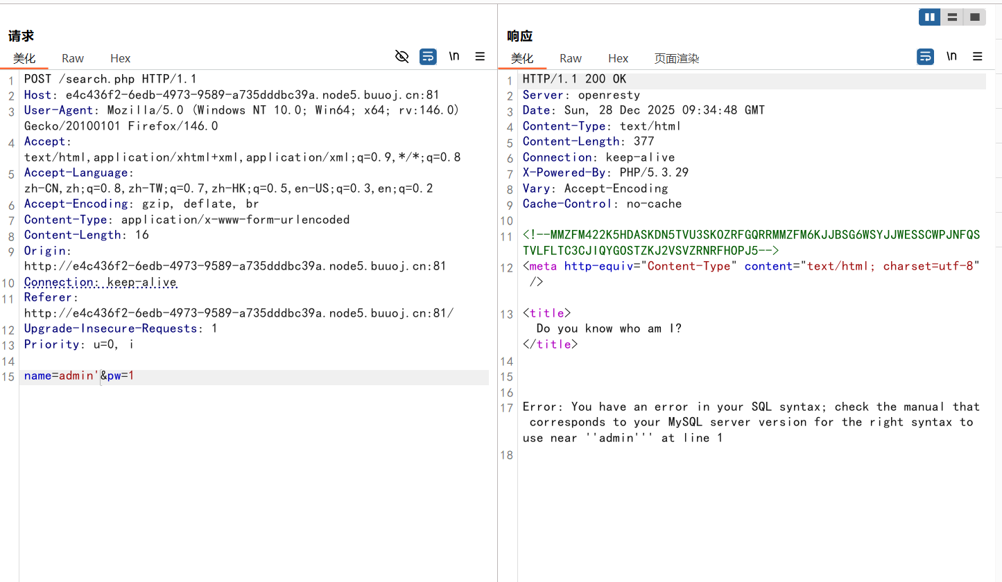Viewport: 1002px width, 582px height.
Task: Open Hex tab in request panel
Action: pos(121,59)
